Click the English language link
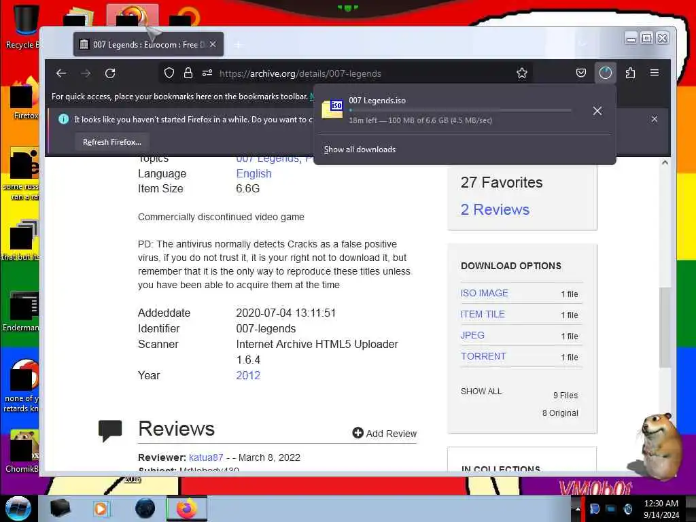This screenshot has height=522, width=696. point(254,173)
